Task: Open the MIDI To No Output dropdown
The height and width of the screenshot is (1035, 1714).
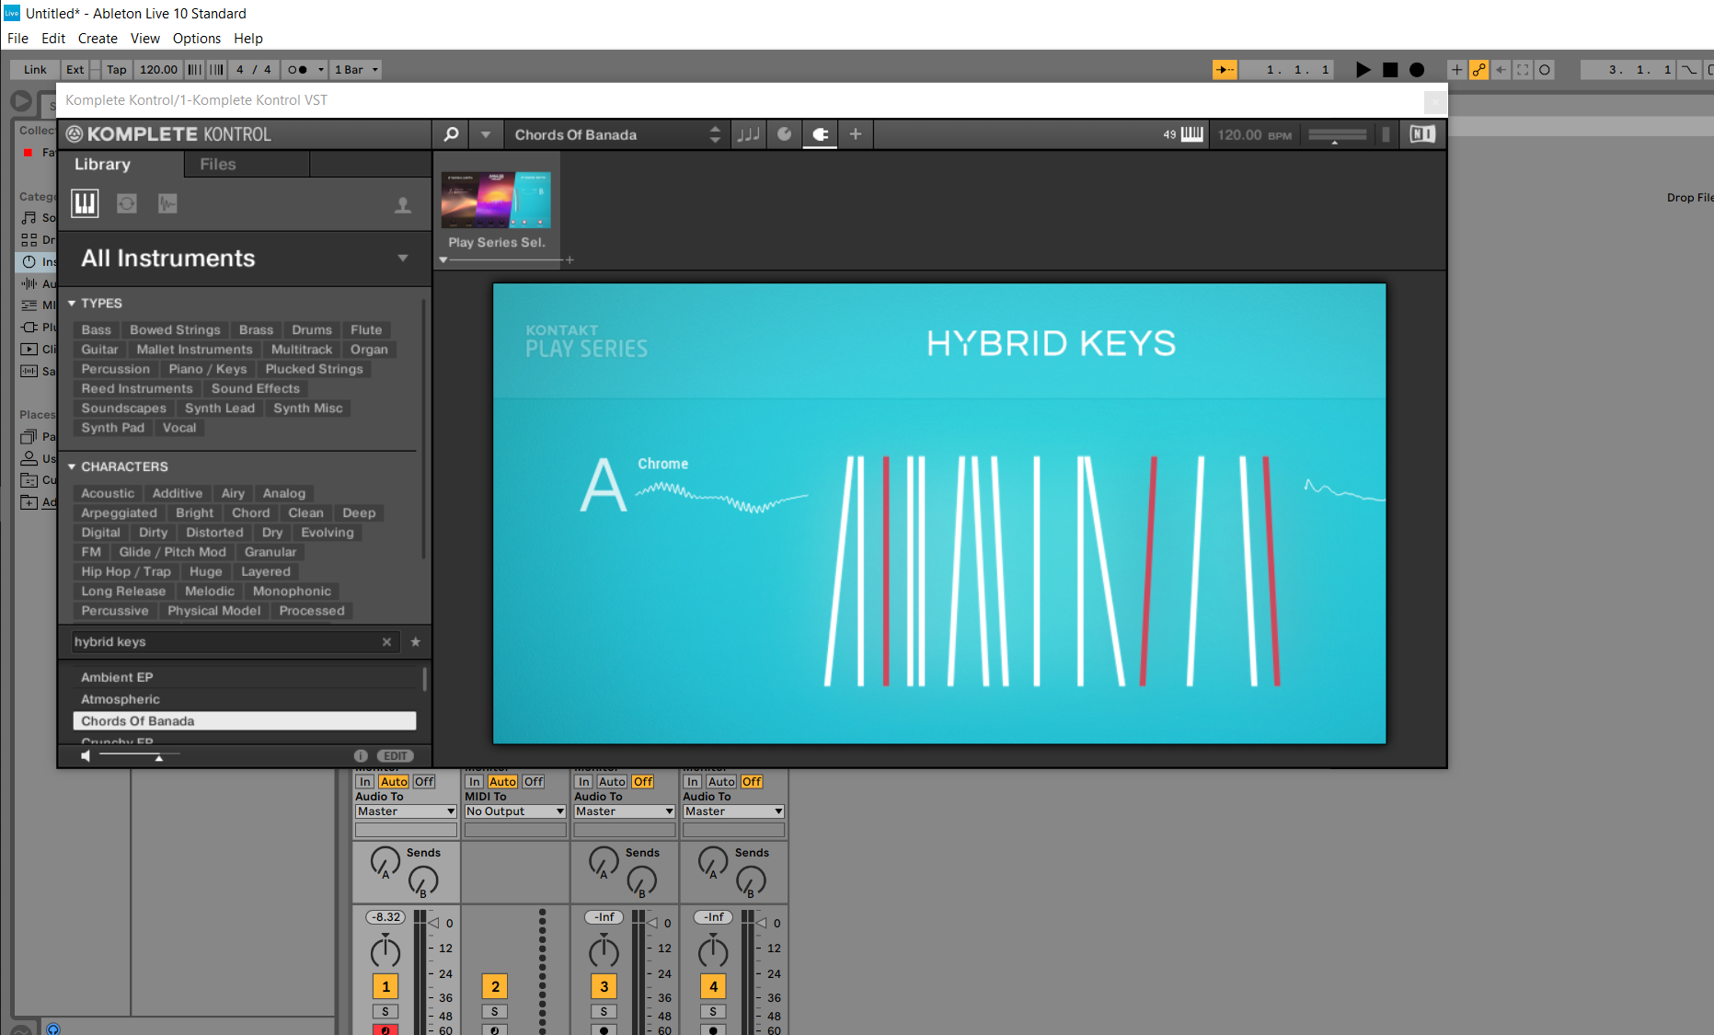Action: pos(514,811)
